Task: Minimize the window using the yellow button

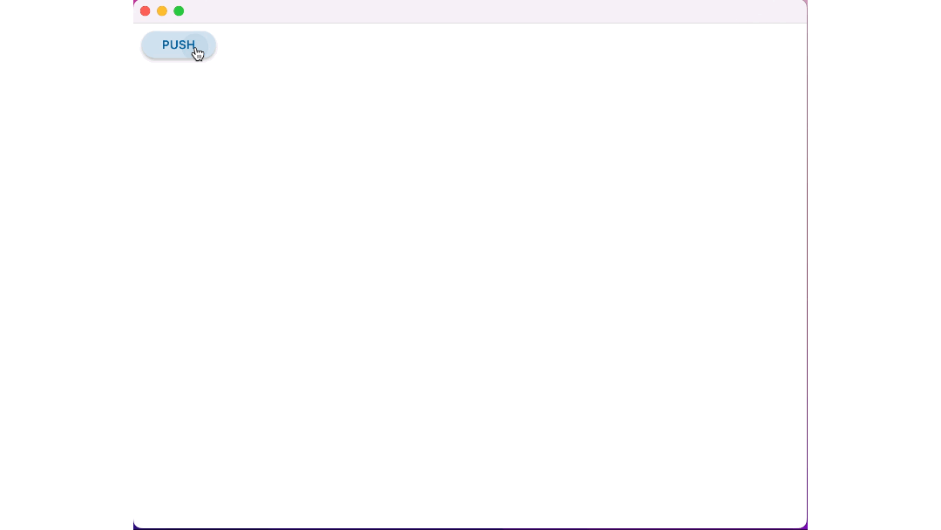Action: pos(162,10)
